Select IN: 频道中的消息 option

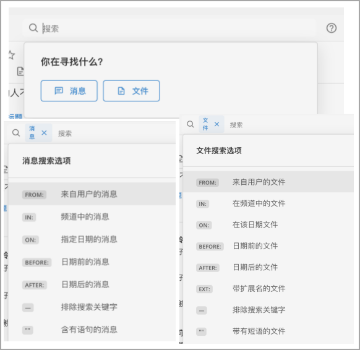pyautogui.click(x=92, y=217)
